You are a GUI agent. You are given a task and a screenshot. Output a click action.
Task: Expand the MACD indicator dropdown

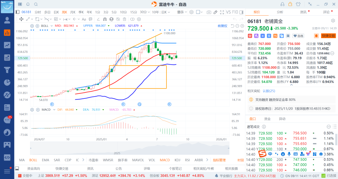[x=54, y=110]
